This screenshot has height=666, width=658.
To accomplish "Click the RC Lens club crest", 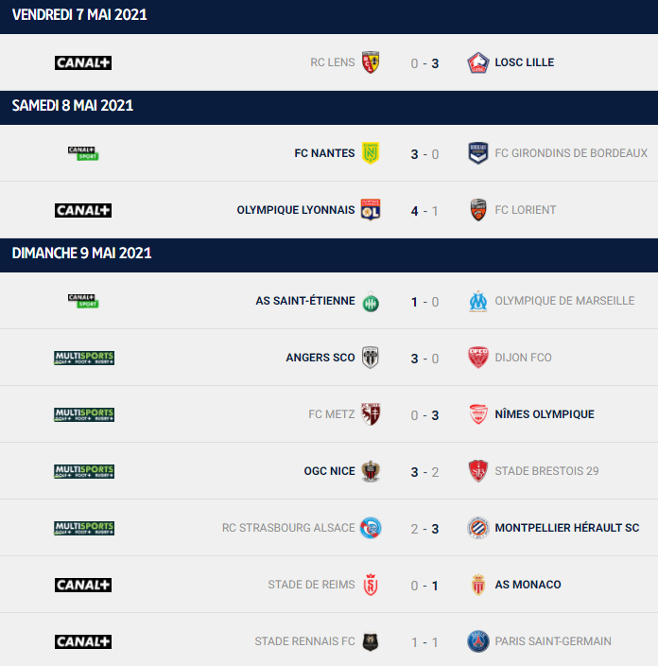I will coord(371,62).
